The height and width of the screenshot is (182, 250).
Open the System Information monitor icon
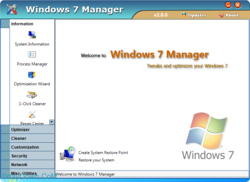(32, 35)
